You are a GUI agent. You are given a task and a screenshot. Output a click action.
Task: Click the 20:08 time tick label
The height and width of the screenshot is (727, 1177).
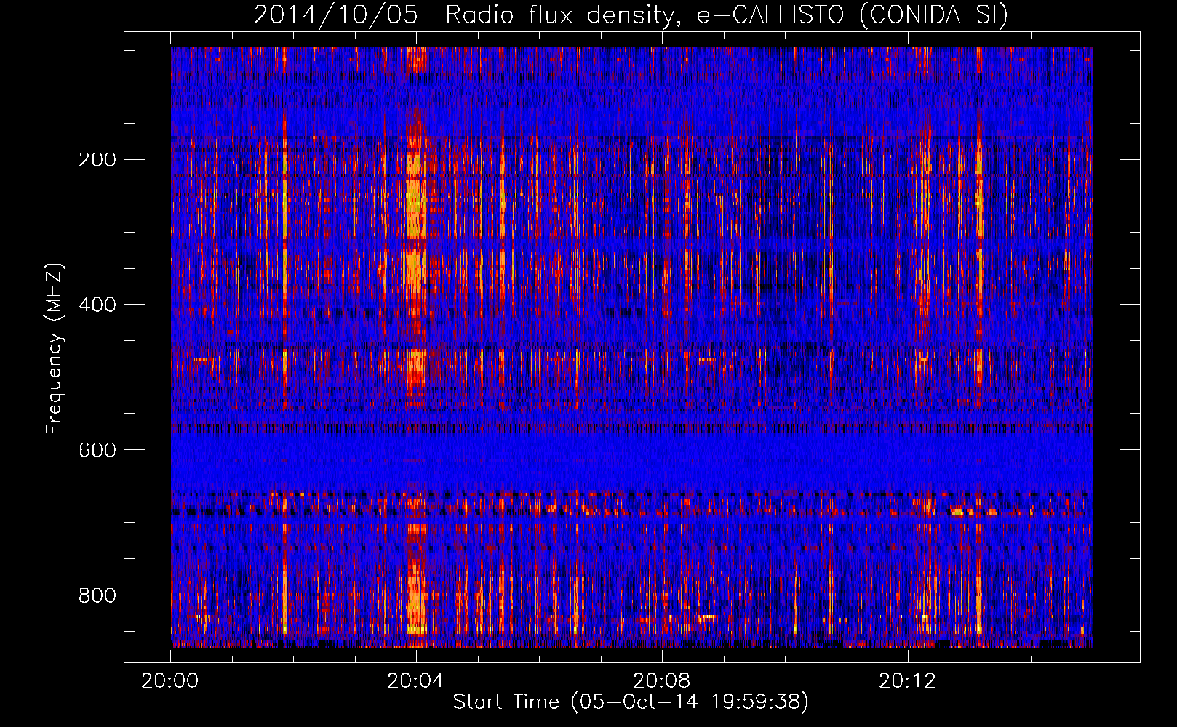[x=661, y=681]
